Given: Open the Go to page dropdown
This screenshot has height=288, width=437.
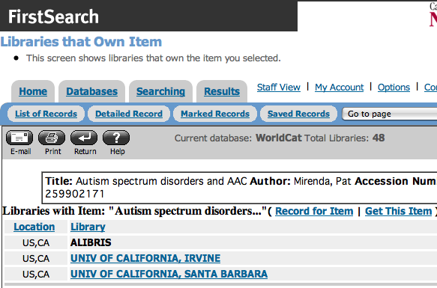Looking at the screenshot, I should (x=390, y=114).
